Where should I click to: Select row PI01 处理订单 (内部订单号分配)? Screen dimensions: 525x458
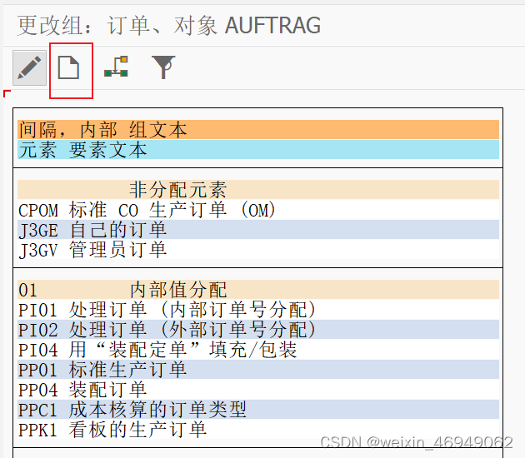tap(258, 310)
